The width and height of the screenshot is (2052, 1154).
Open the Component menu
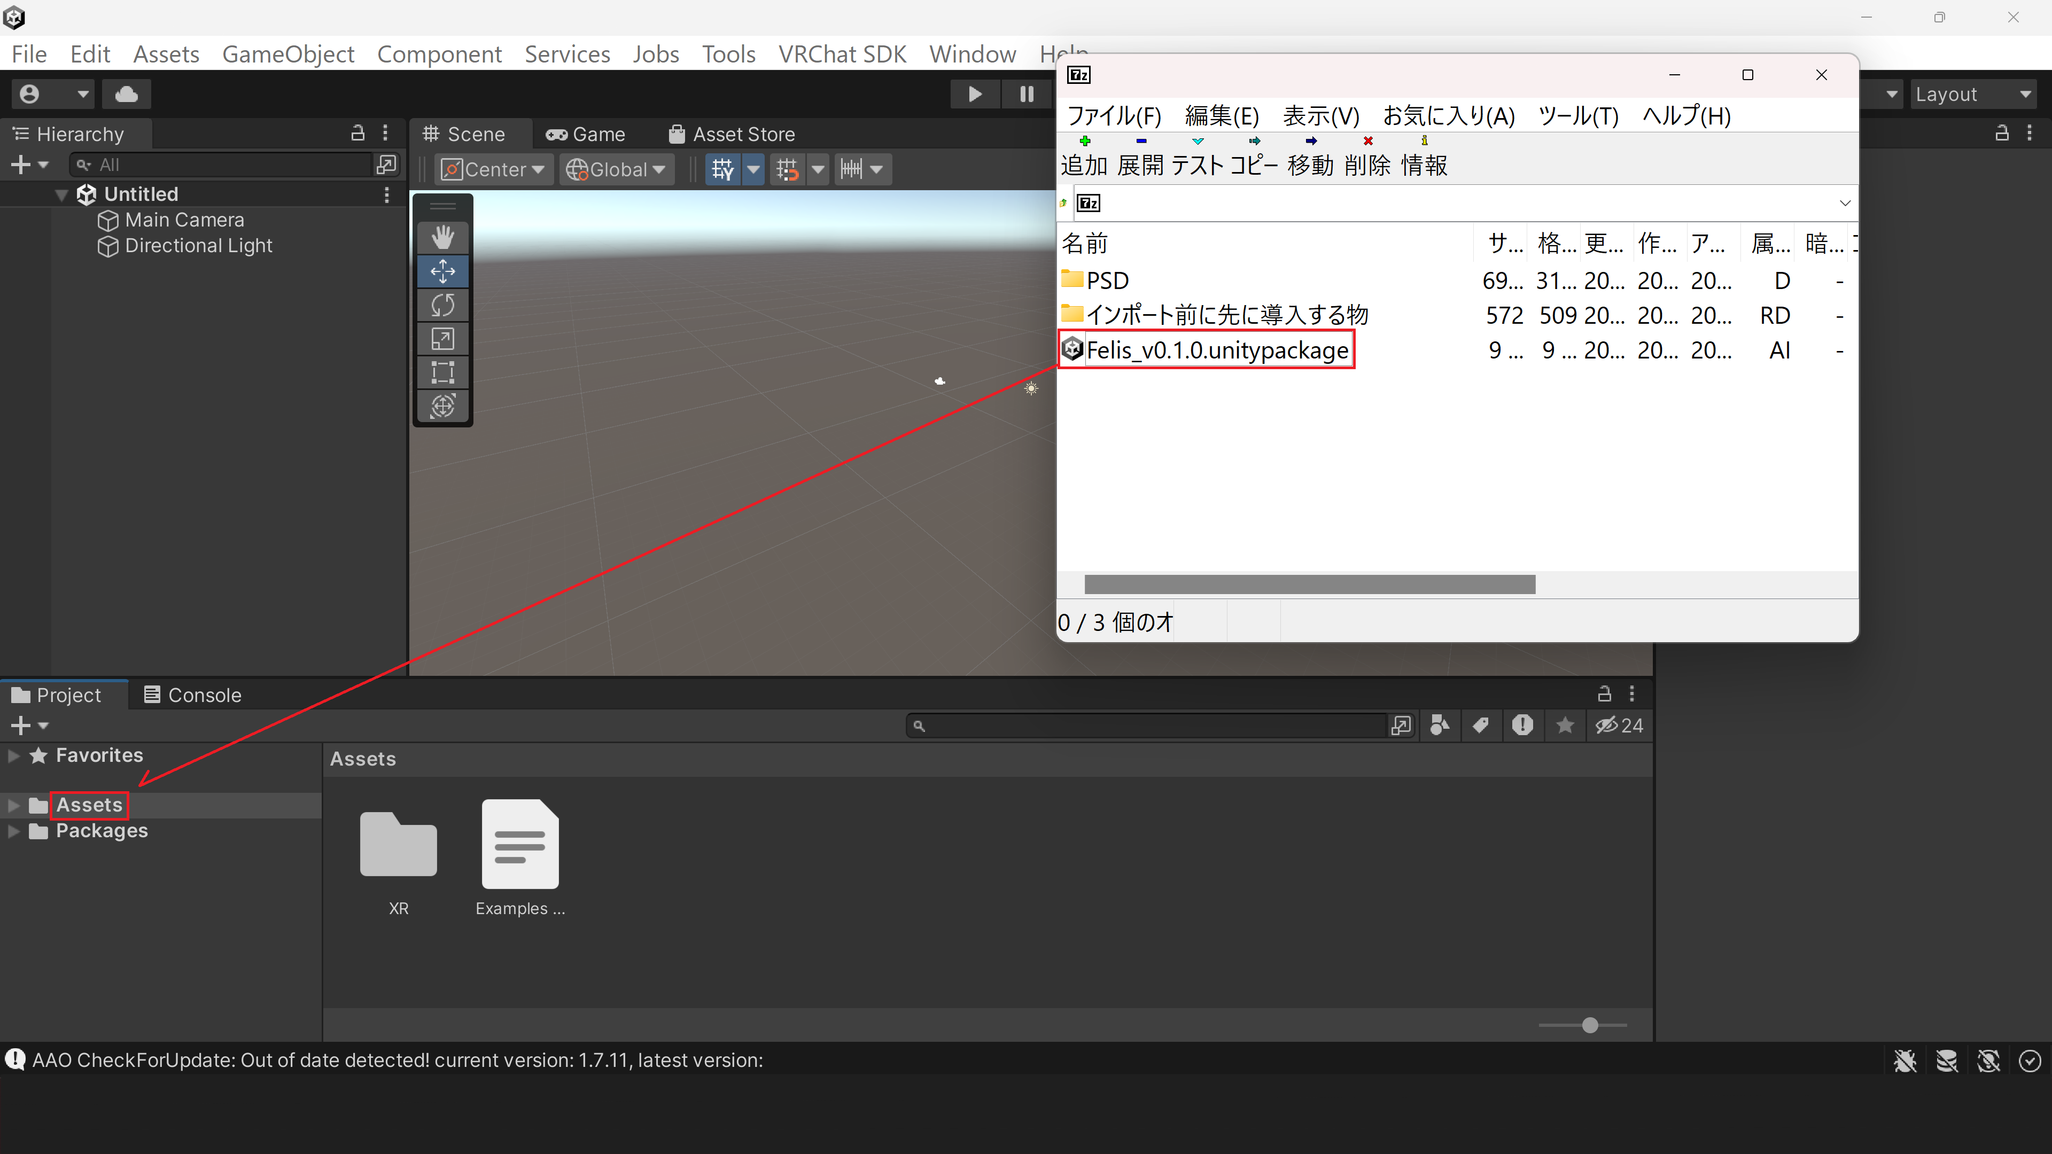(439, 54)
